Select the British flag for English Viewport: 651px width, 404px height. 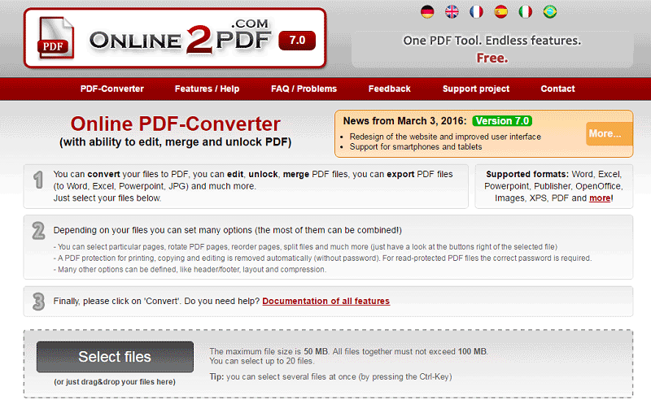(x=452, y=11)
